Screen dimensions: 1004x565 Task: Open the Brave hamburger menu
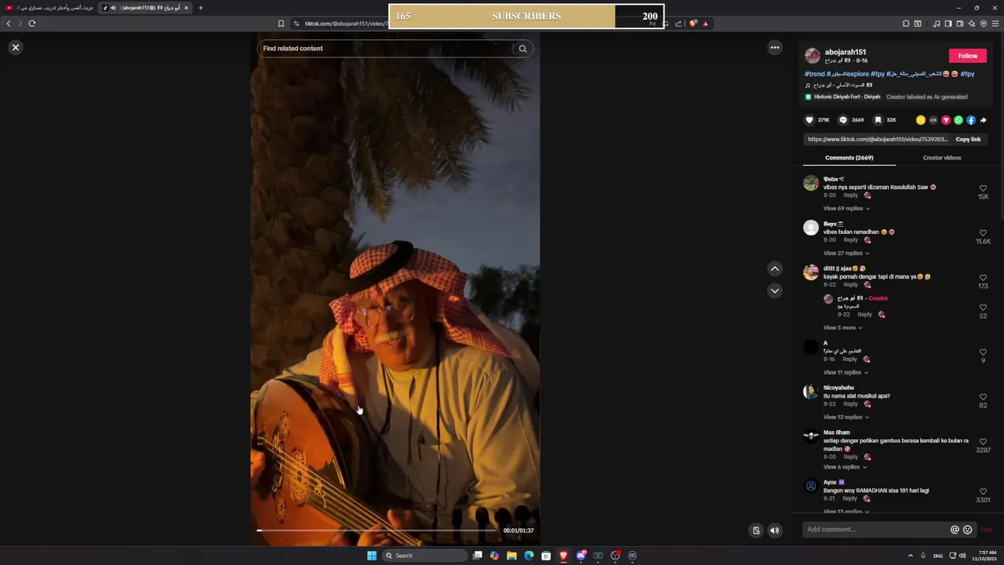click(x=995, y=24)
